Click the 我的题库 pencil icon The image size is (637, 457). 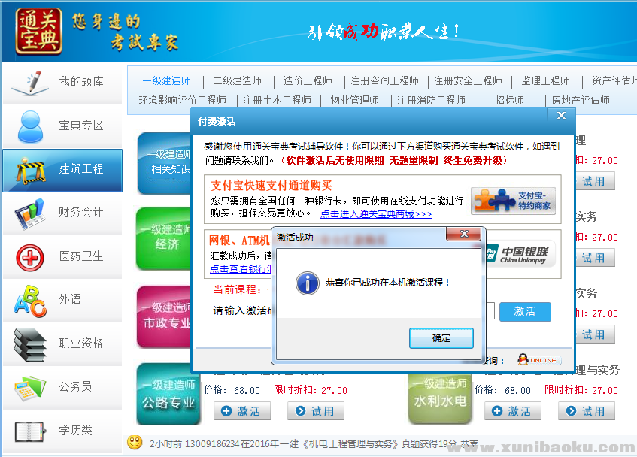29,82
